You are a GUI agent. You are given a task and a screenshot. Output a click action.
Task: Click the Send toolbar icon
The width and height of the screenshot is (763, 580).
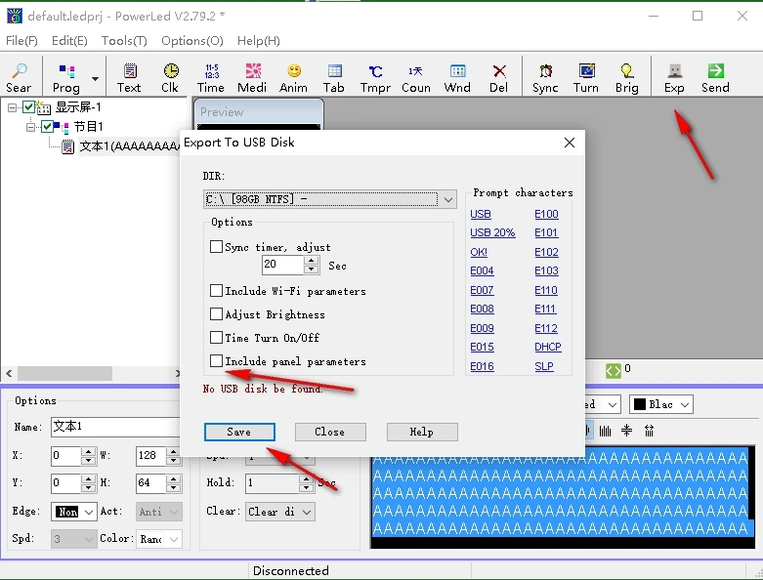click(715, 78)
